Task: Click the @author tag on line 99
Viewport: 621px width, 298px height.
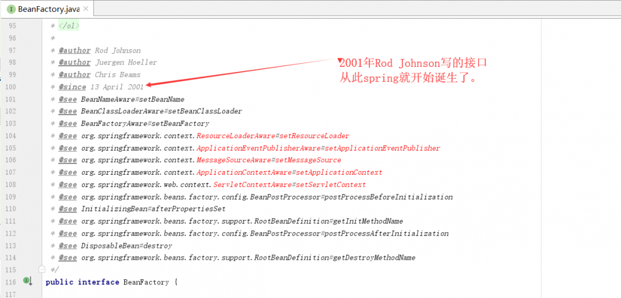Action: pos(75,75)
